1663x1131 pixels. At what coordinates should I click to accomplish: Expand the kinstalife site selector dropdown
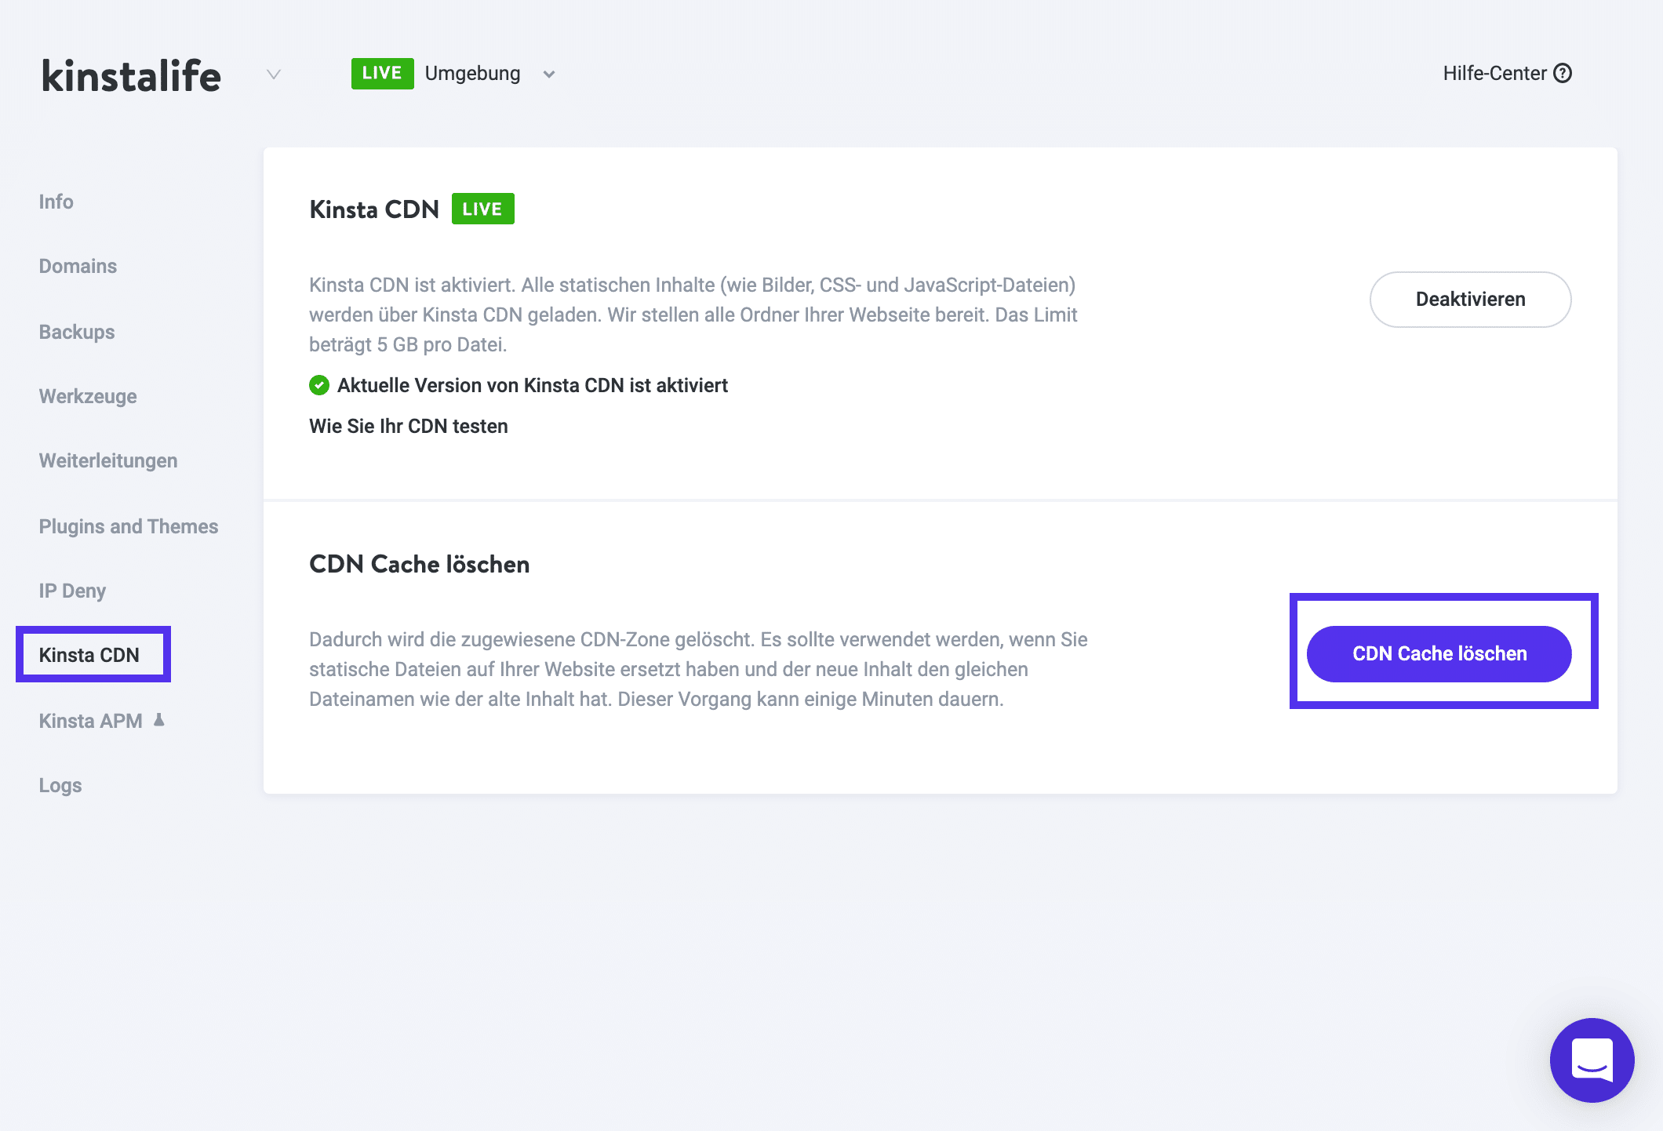point(273,75)
